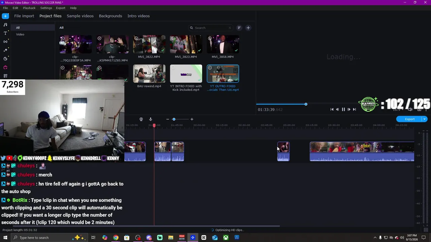
Task: Pause the preview playback
Action: [x=343, y=109]
